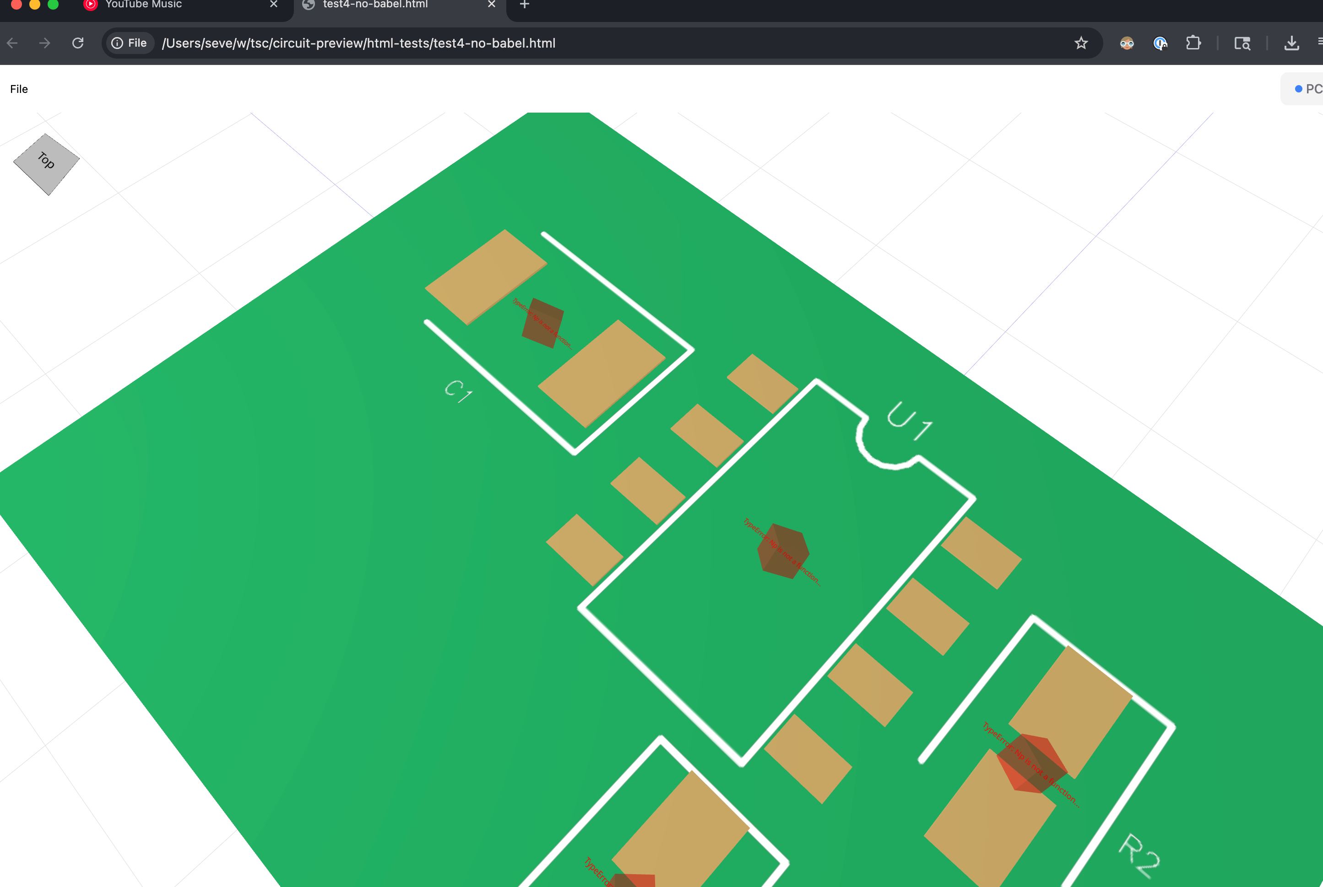Go back to previous page
The image size is (1323, 887).
[x=12, y=43]
